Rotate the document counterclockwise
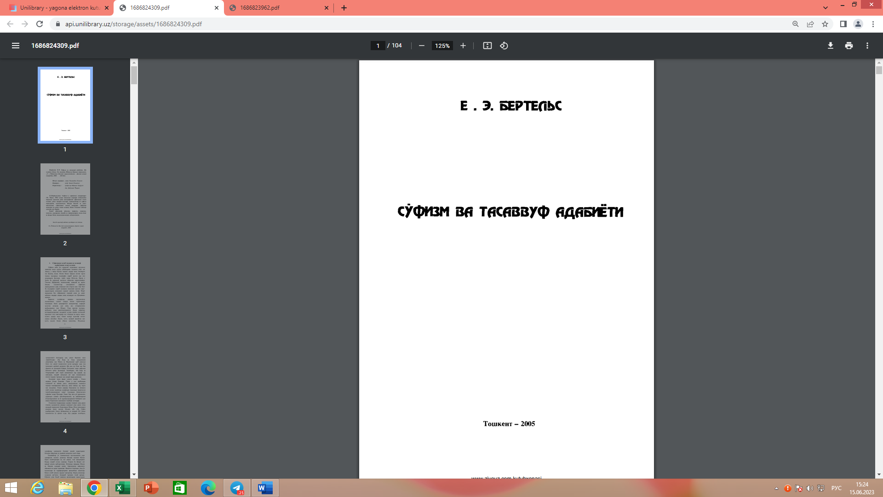883x497 pixels. 504,46
